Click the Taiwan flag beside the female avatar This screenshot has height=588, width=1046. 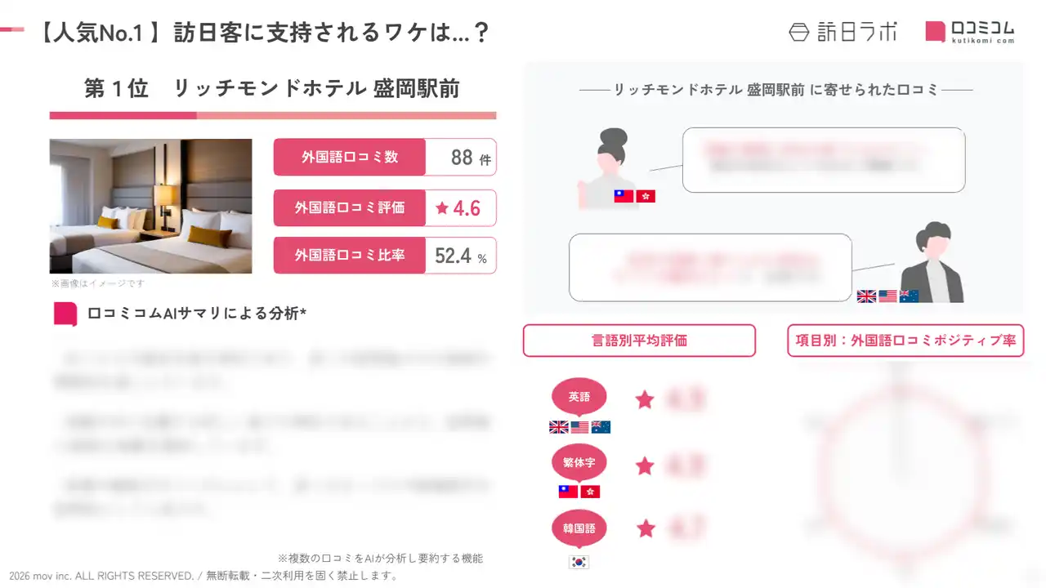coord(624,196)
